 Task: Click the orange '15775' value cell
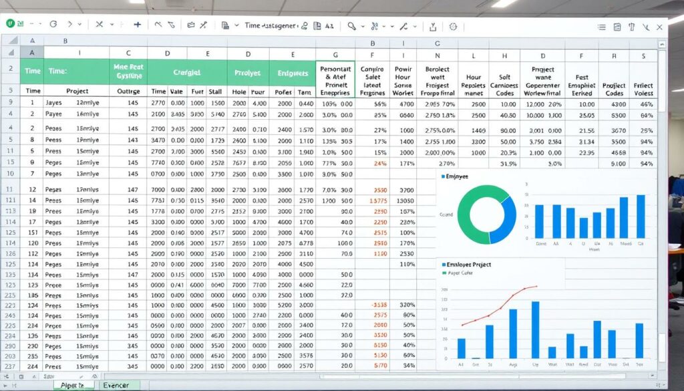[x=378, y=201]
